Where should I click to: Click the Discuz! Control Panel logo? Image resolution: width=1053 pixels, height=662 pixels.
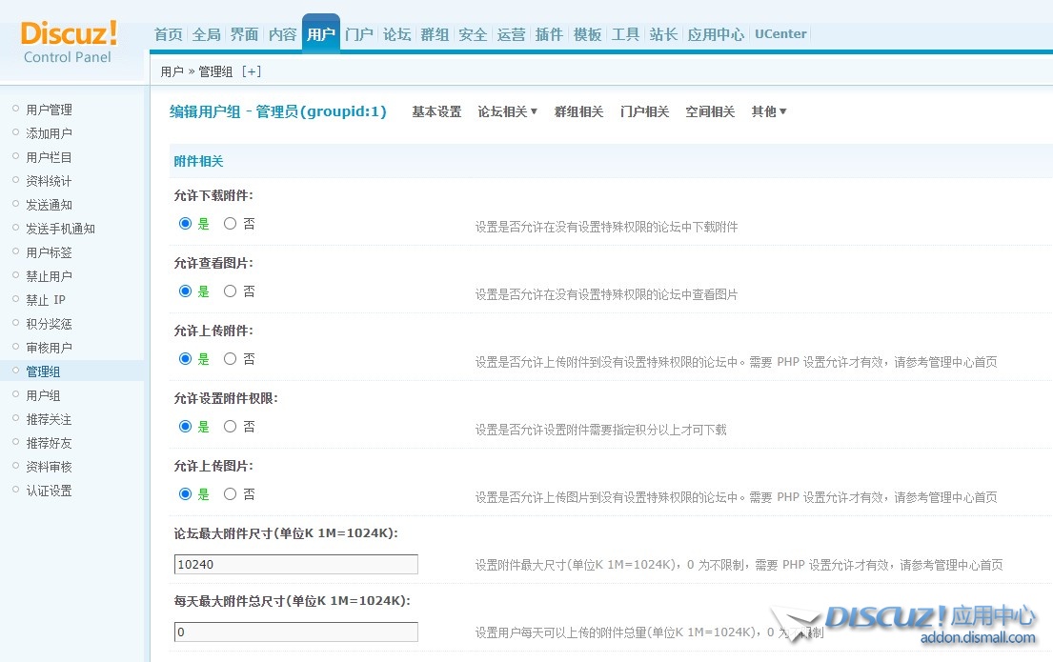click(69, 42)
